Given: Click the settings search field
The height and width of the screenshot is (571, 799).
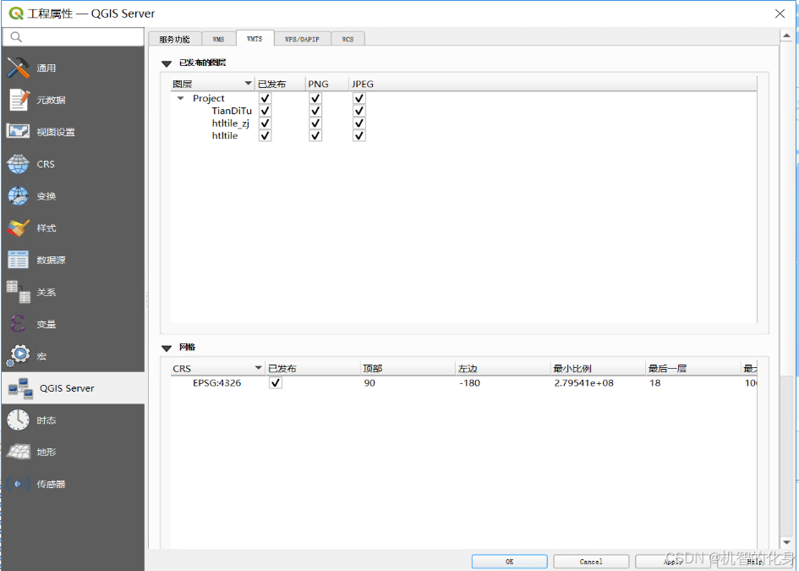Looking at the screenshot, I should [x=73, y=36].
